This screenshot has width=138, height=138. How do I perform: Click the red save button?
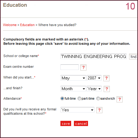tap(66, 124)
